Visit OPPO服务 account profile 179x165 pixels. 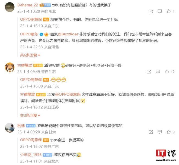(x=29, y=34)
